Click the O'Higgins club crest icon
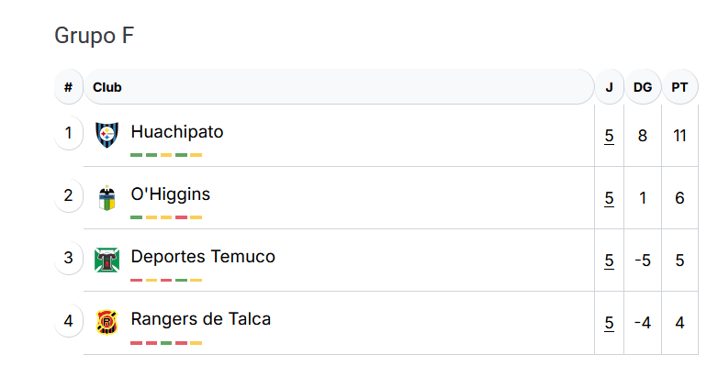This screenshot has width=718, height=377. pyautogui.click(x=107, y=197)
